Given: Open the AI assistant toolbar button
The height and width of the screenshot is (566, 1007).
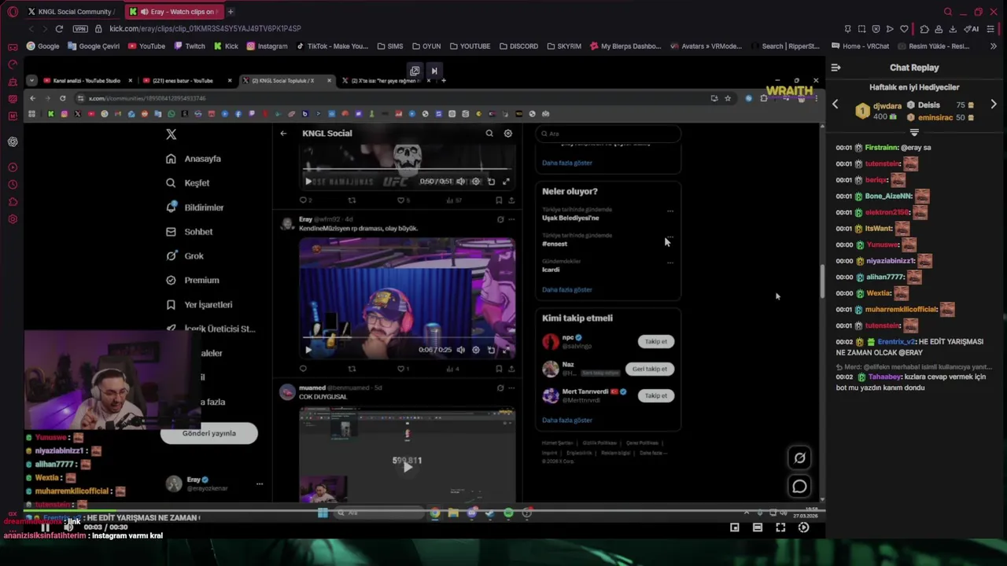Looking at the screenshot, I should 973,29.
